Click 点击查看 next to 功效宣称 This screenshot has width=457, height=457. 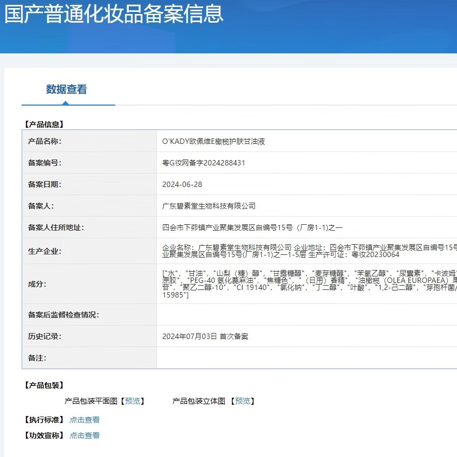coord(85,435)
